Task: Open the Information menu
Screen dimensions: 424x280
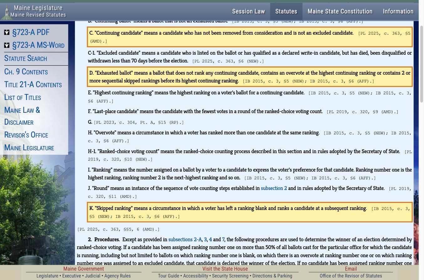Action: click(x=398, y=11)
